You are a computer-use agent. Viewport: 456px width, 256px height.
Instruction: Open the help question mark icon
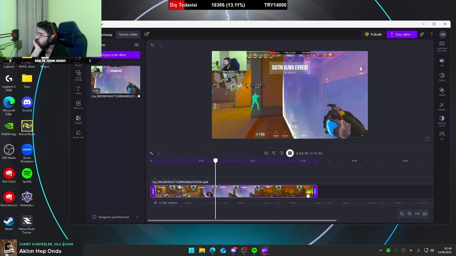point(431,34)
